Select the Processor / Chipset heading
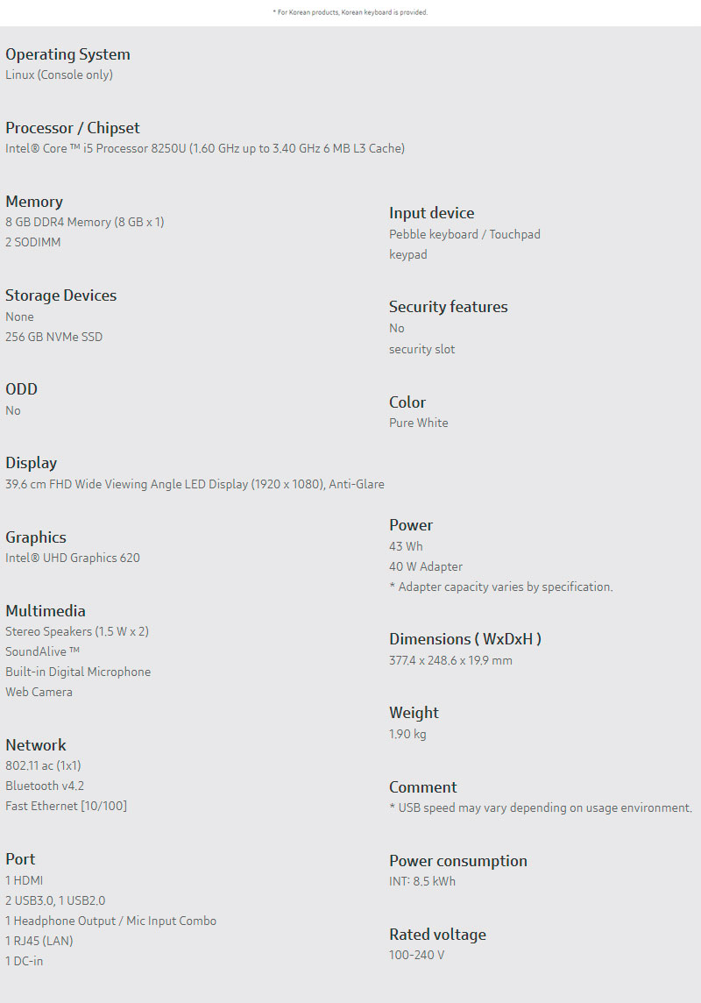Viewport: 701px width, 1003px height. (x=73, y=128)
